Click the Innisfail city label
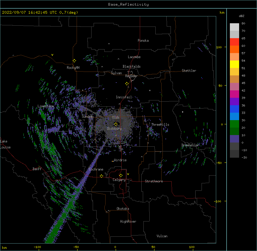This screenshot has width=257, height=251. coord(124,97)
